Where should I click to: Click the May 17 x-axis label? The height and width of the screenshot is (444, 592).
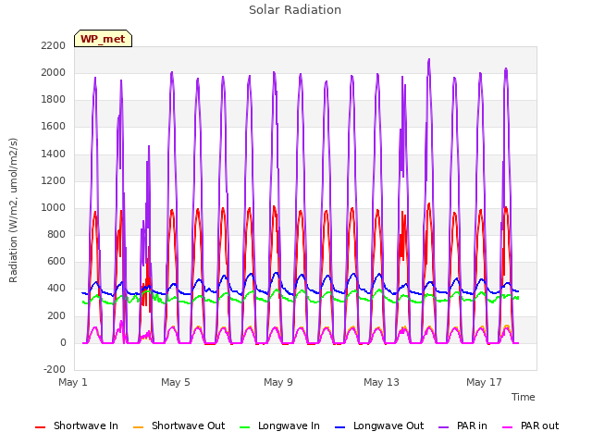coord(484,382)
